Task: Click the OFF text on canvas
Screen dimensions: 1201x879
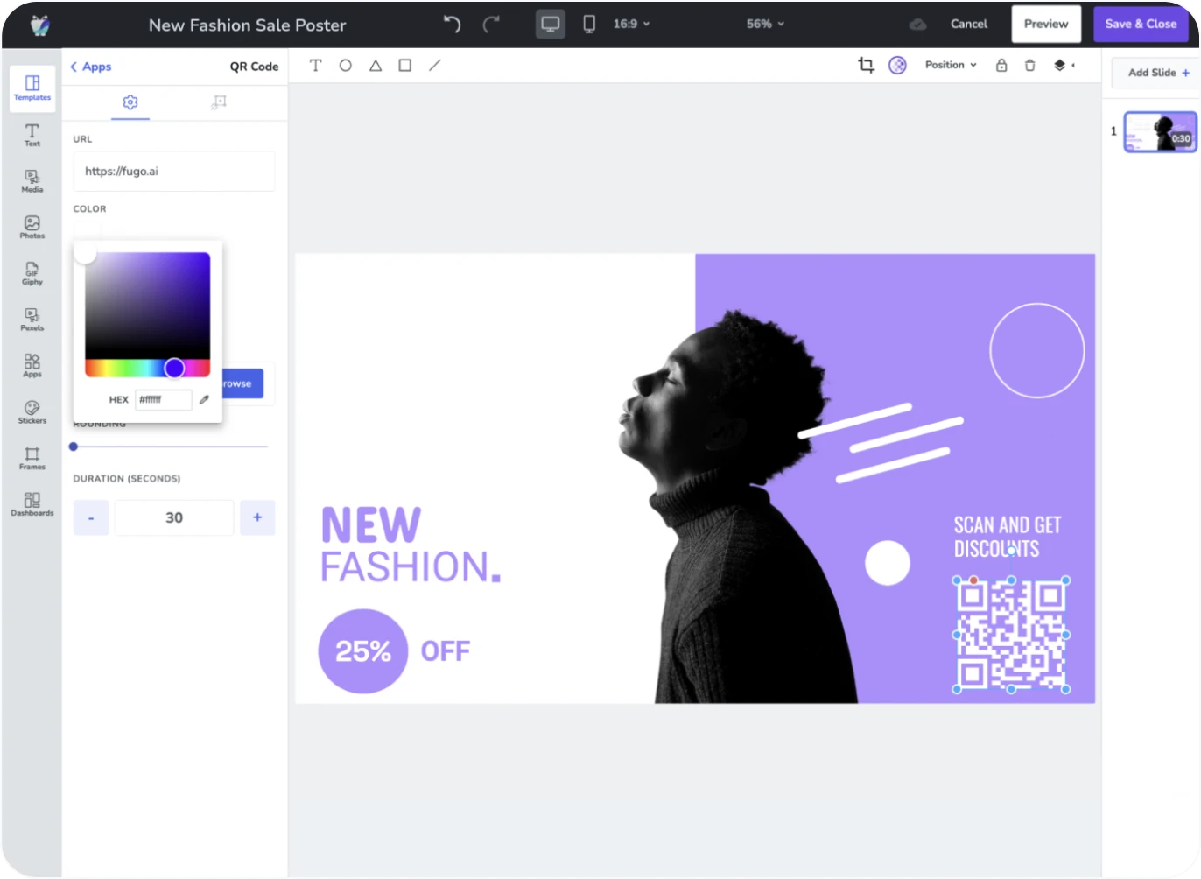Action: 446,651
